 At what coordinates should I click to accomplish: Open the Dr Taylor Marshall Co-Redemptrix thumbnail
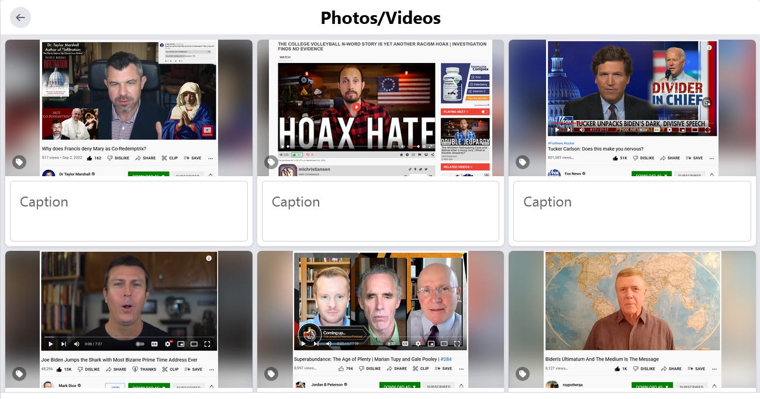coord(129,108)
